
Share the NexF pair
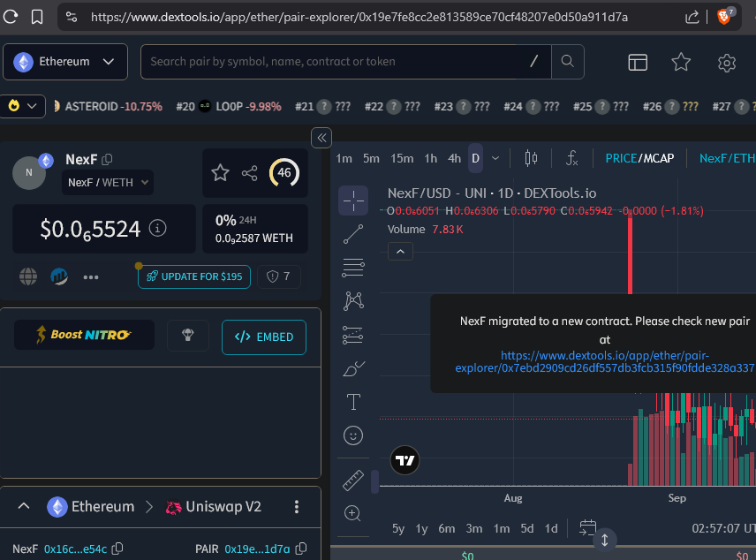249,173
